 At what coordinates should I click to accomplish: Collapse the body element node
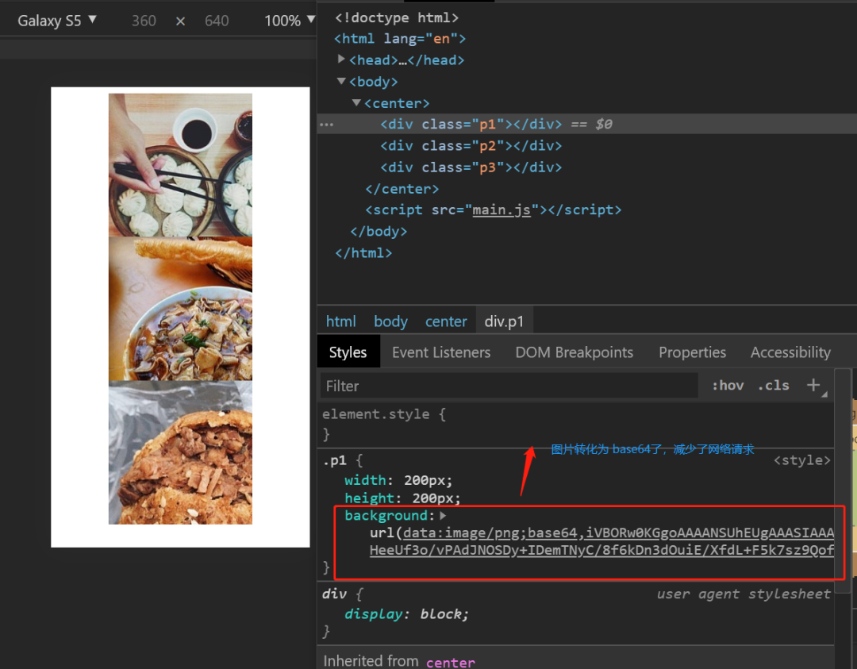(x=341, y=81)
